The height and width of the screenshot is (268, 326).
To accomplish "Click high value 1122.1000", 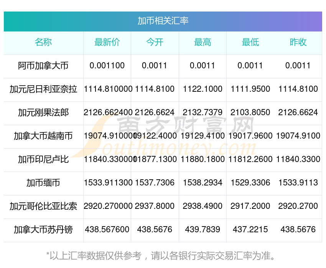I will (x=203, y=89).
